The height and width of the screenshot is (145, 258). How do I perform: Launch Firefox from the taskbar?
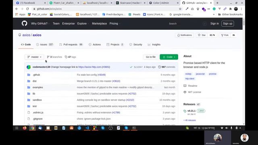point(25,128)
